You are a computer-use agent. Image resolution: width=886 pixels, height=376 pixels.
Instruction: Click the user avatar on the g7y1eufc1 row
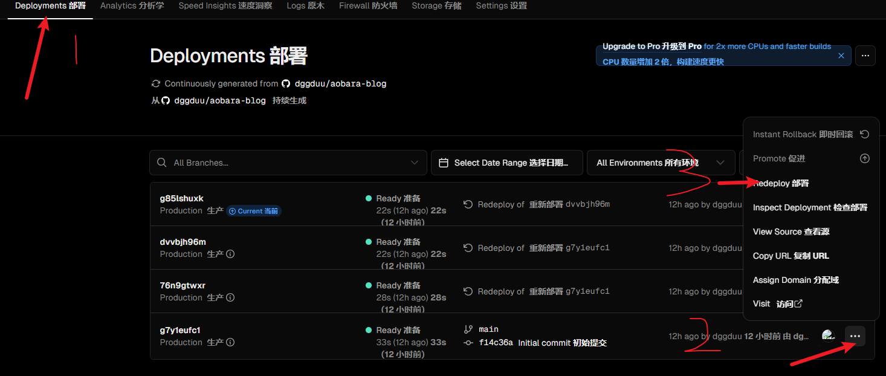coord(829,335)
